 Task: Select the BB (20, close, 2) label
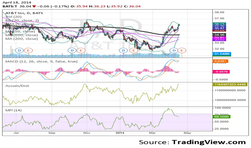click(22, 20)
